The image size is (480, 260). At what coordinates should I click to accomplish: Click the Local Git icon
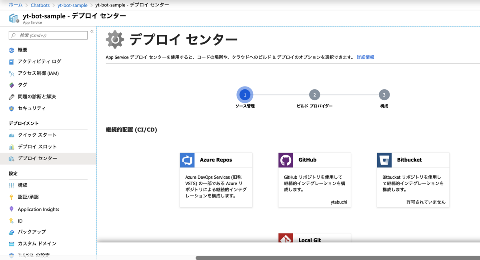pyautogui.click(x=286, y=239)
